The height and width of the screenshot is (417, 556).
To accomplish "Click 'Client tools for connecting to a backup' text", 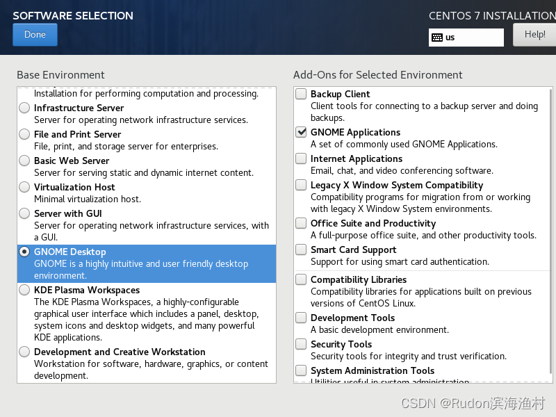I will tap(424, 112).
